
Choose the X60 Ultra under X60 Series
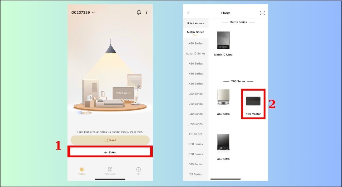(x=223, y=98)
